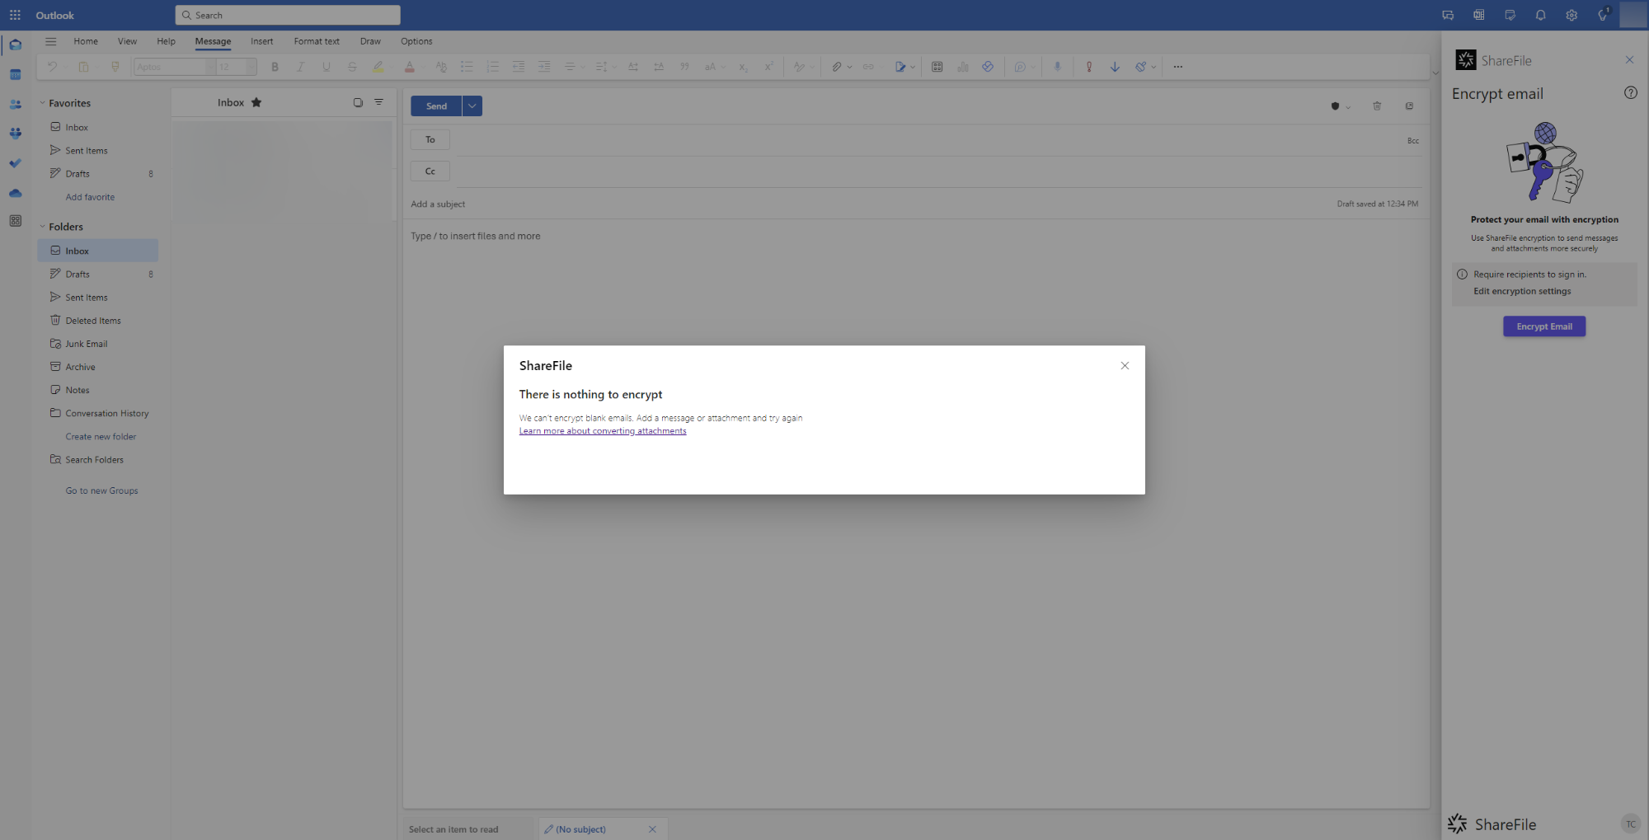This screenshot has width=1649, height=840.
Task: Collapse the Favorites section
Action: point(42,103)
